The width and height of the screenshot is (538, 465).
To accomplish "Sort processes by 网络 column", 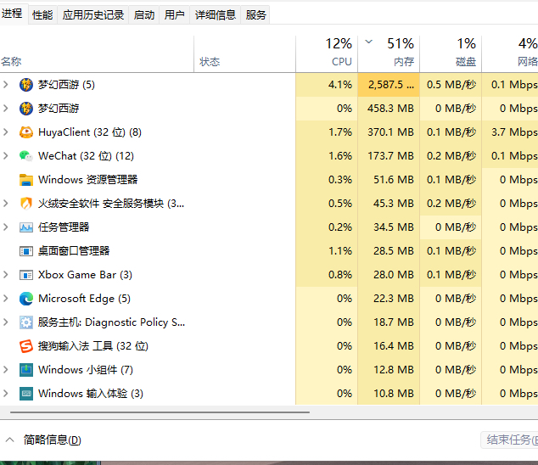I will [510, 54].
